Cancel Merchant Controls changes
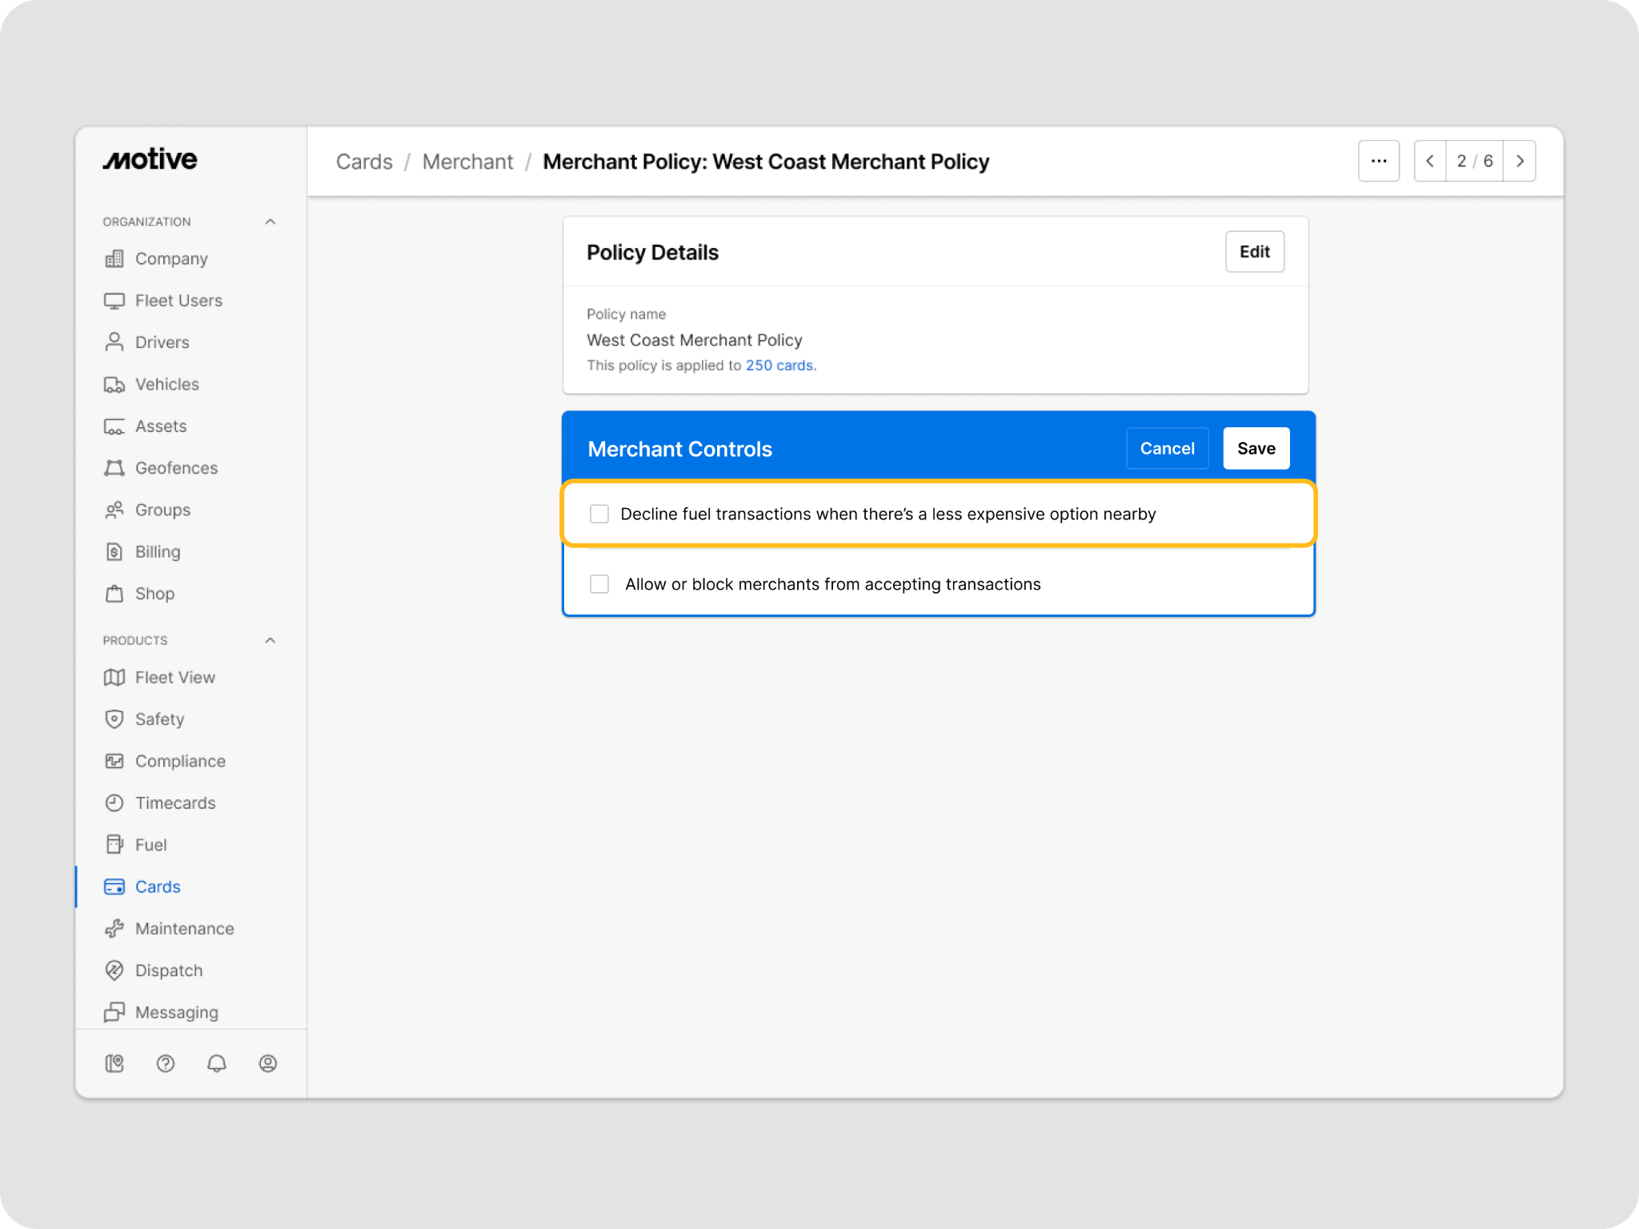Viewport: 1639px width, 1229px height. click(x=1168, y=448)
